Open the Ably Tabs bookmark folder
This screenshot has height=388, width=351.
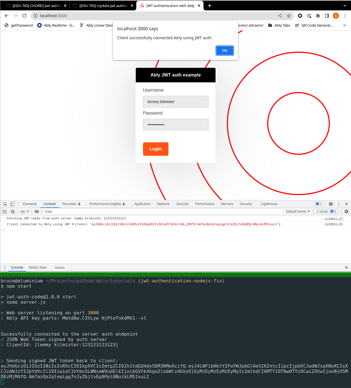pos(279,25)
